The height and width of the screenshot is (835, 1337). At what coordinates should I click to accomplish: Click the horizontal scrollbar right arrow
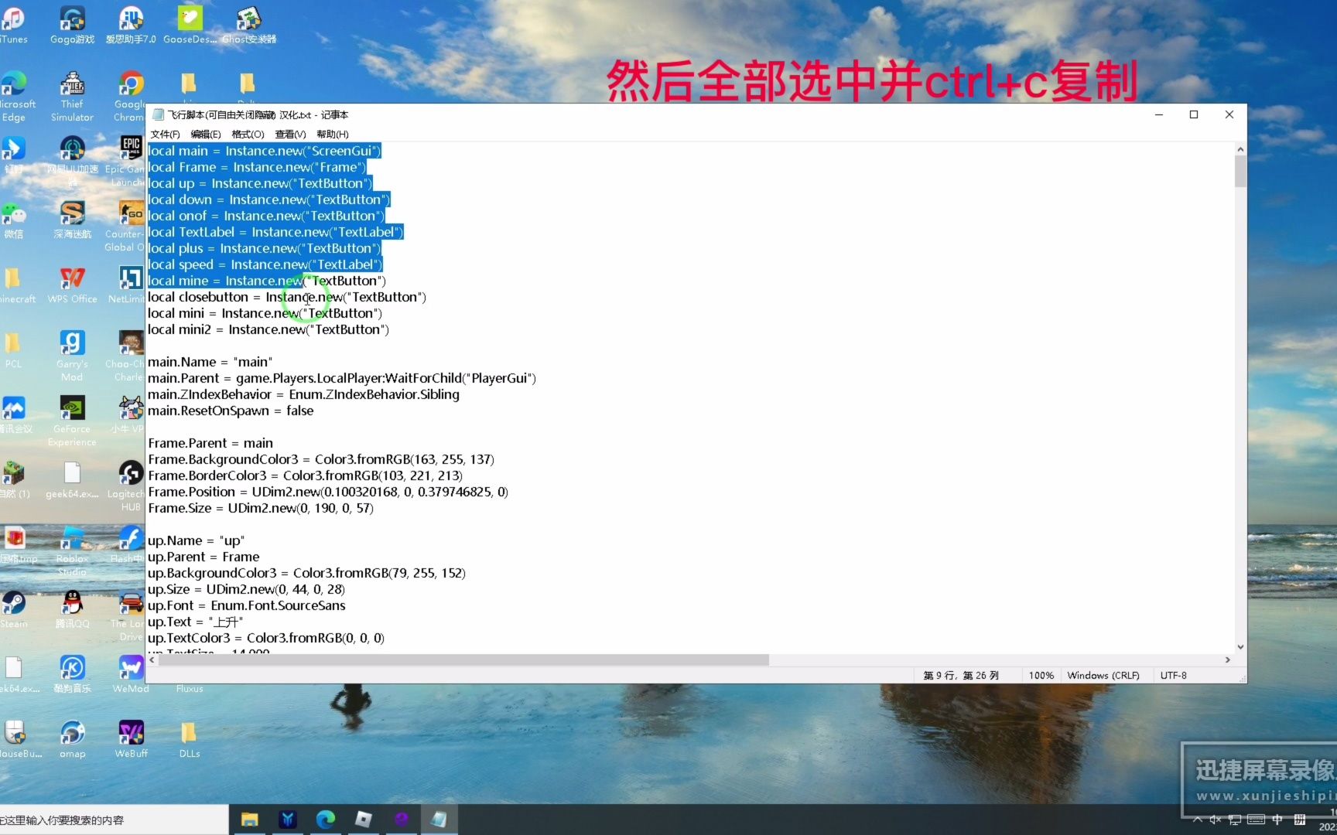tap(1228, 660)
